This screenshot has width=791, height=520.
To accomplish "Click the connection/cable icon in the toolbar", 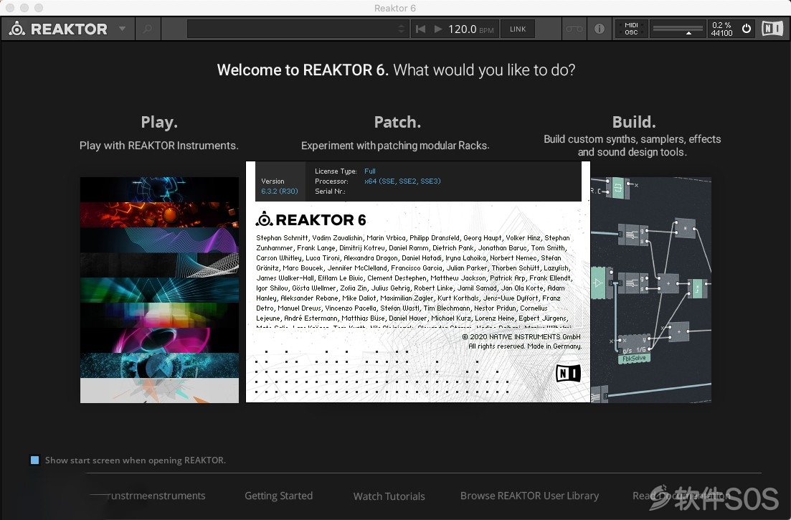I will point(574,29).
